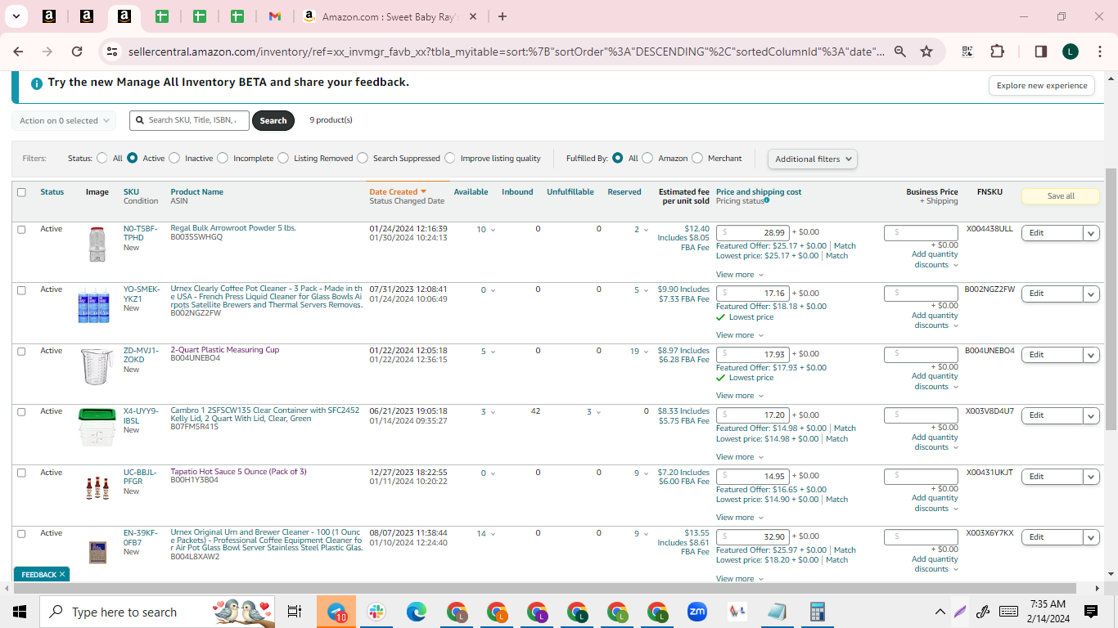Click the Search SKU, Title, ISBN field
Viewport: 1118px width, 628px height.
(x=189, y=120)
